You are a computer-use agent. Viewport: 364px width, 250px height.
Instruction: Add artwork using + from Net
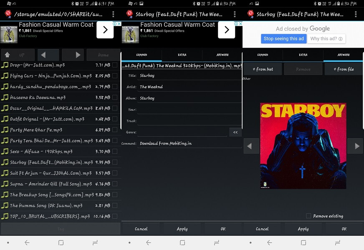(263, 69)
